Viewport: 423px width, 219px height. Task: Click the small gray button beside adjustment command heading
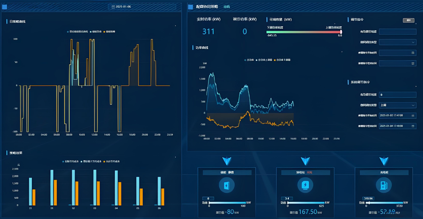pyautogui.click(x=408, y=20)
